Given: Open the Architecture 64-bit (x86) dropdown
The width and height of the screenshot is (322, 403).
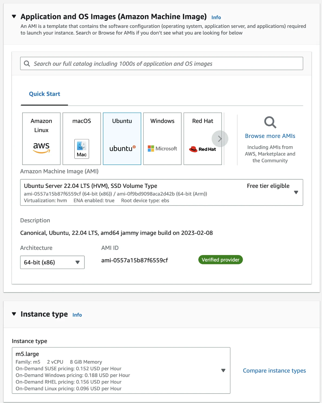Looking at the screenshot, I should 52,262.
